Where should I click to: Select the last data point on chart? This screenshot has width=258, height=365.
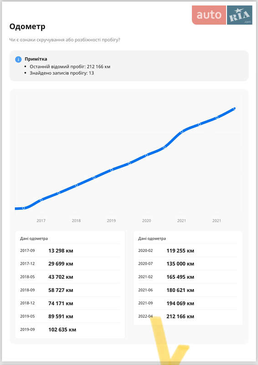(234, 108)
